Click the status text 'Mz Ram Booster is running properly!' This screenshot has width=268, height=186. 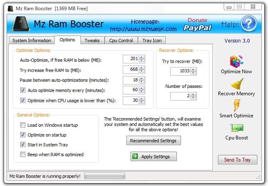[45, 176]
